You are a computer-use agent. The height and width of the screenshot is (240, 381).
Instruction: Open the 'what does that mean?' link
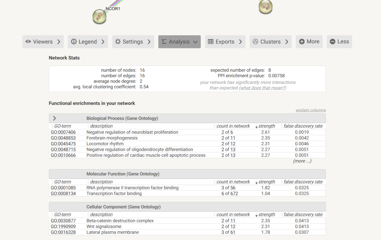pos(262,88)
